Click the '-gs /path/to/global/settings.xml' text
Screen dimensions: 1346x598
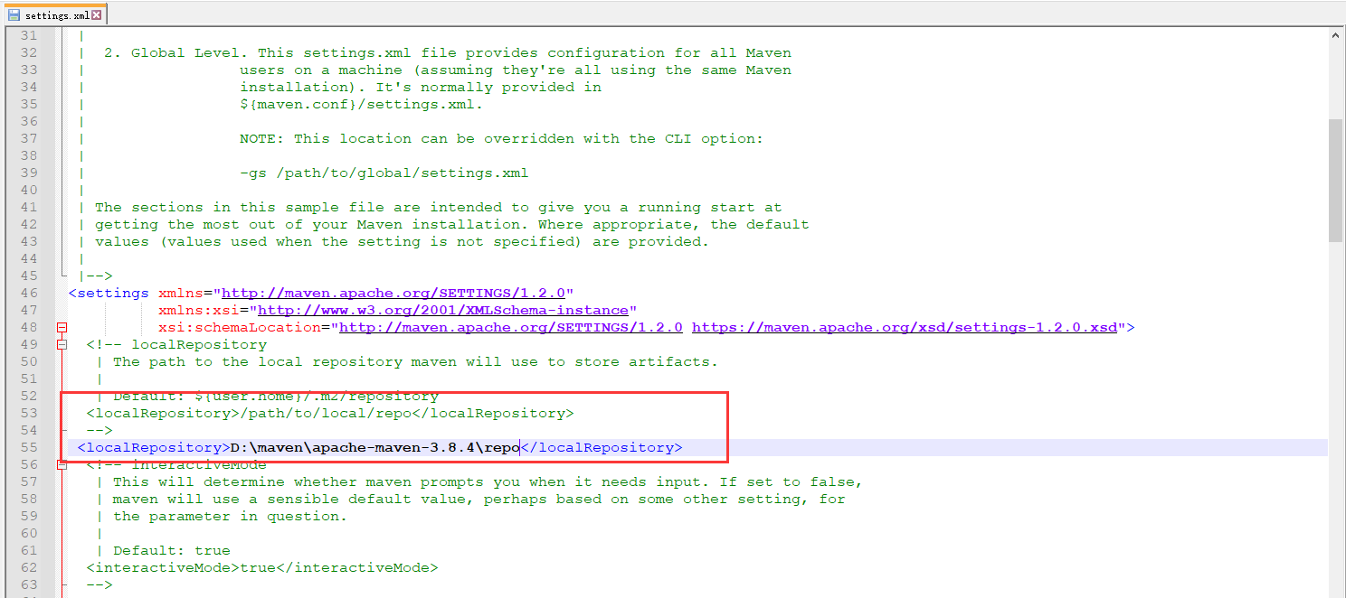(384, 173)
